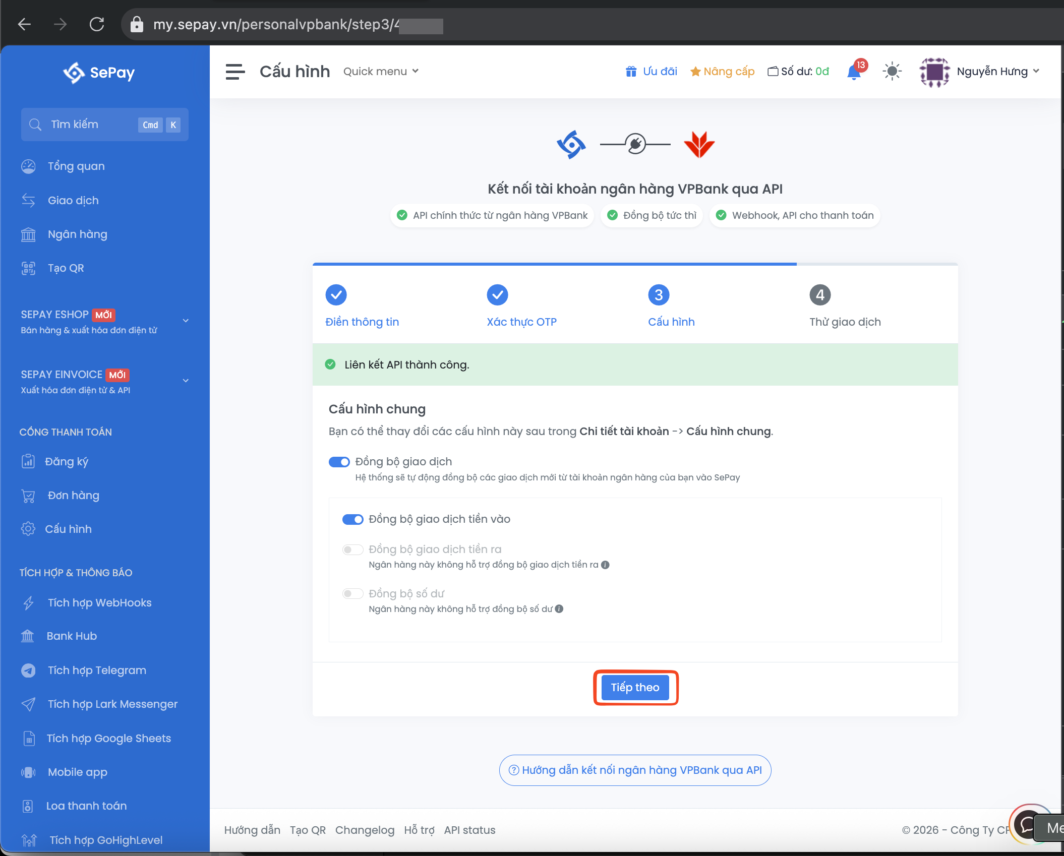Go to Ngân hàng in sidebar
The width and height of the screenshot is (1064, 856).
[77, 234]
